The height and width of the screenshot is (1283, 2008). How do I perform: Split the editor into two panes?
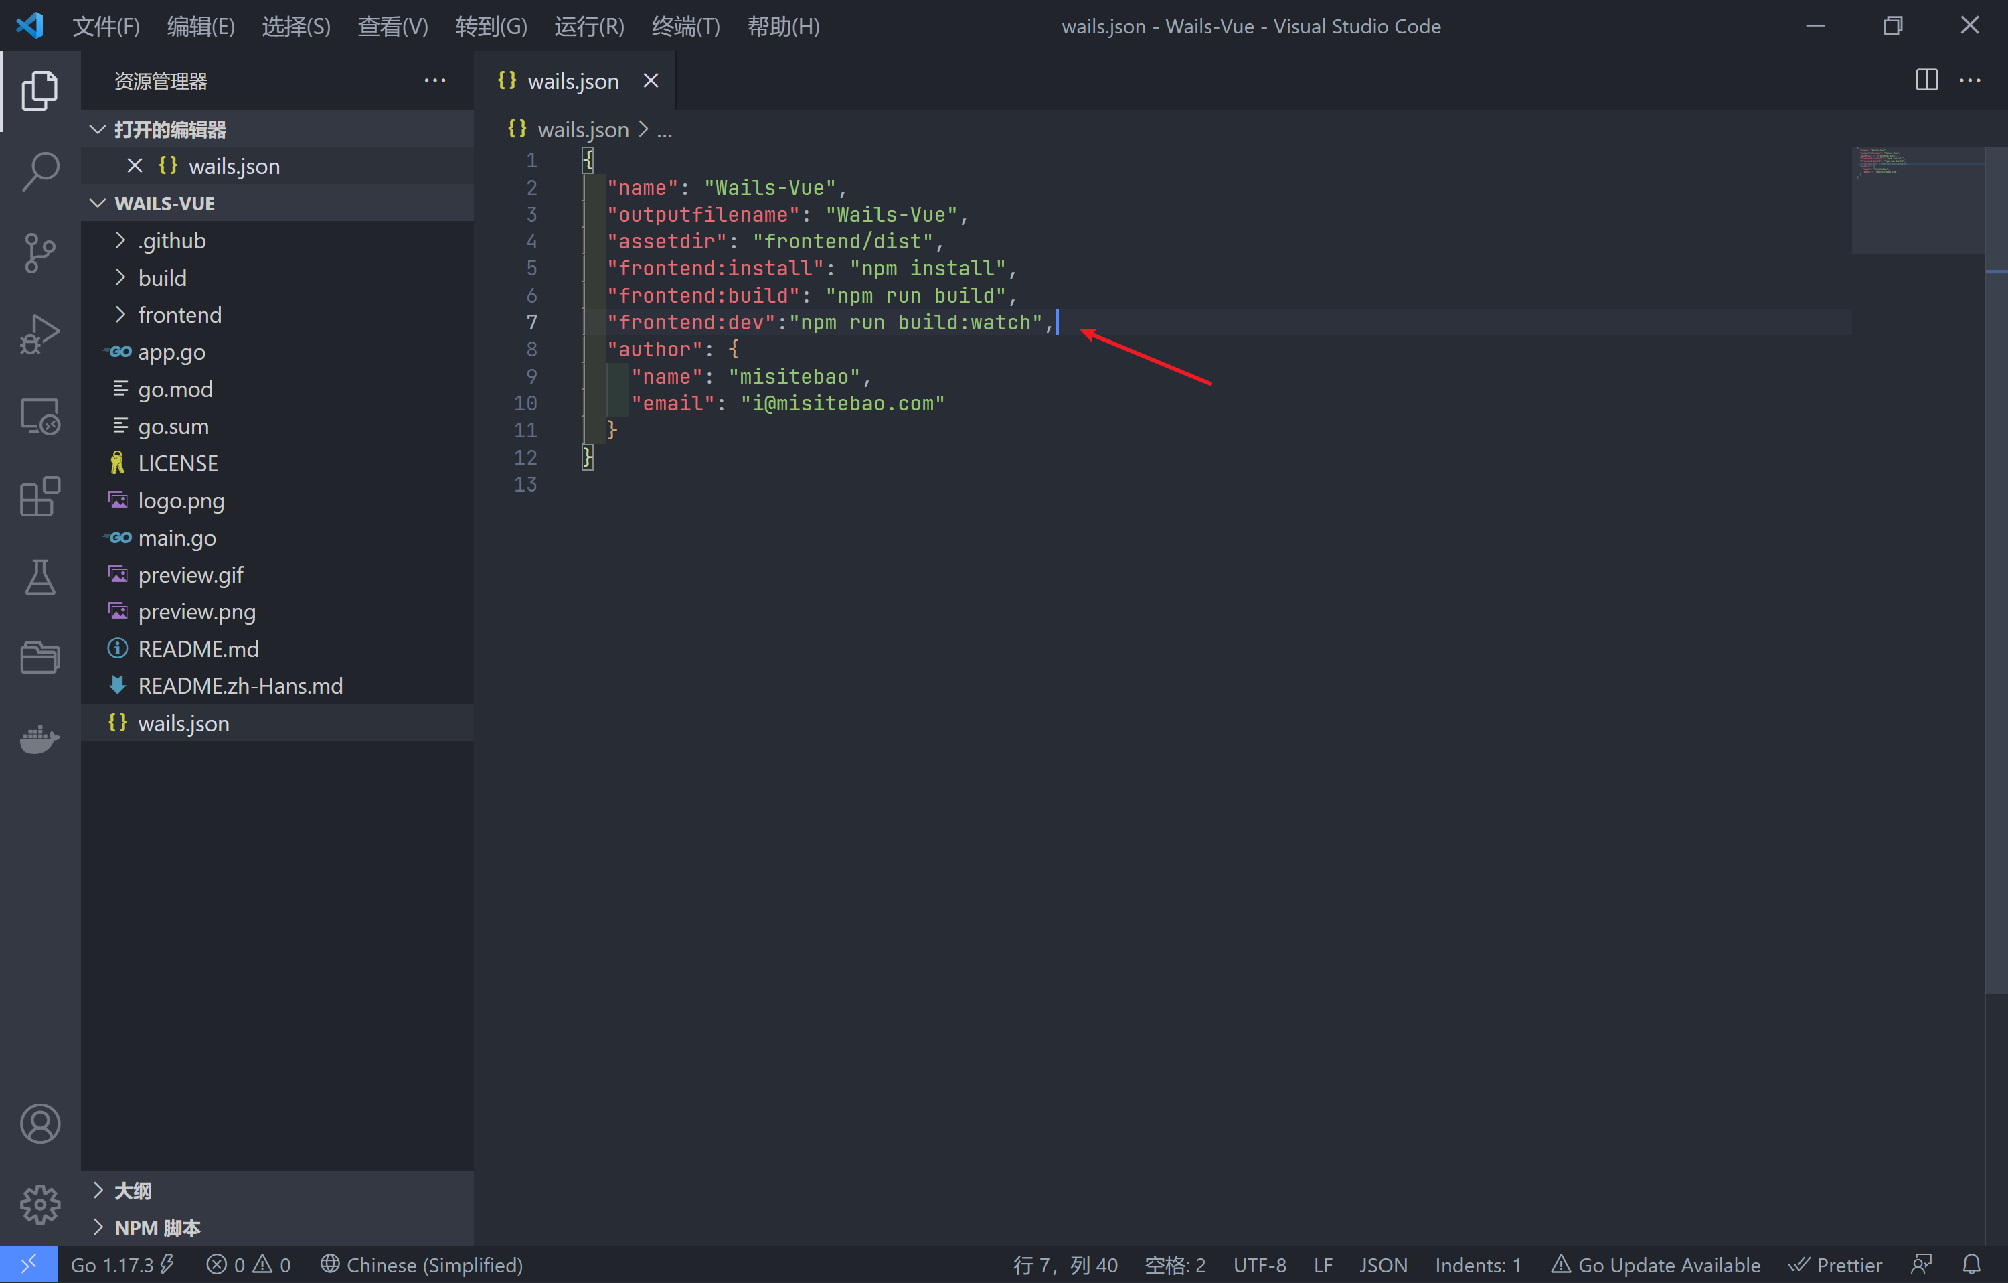tap(1927, 80)
